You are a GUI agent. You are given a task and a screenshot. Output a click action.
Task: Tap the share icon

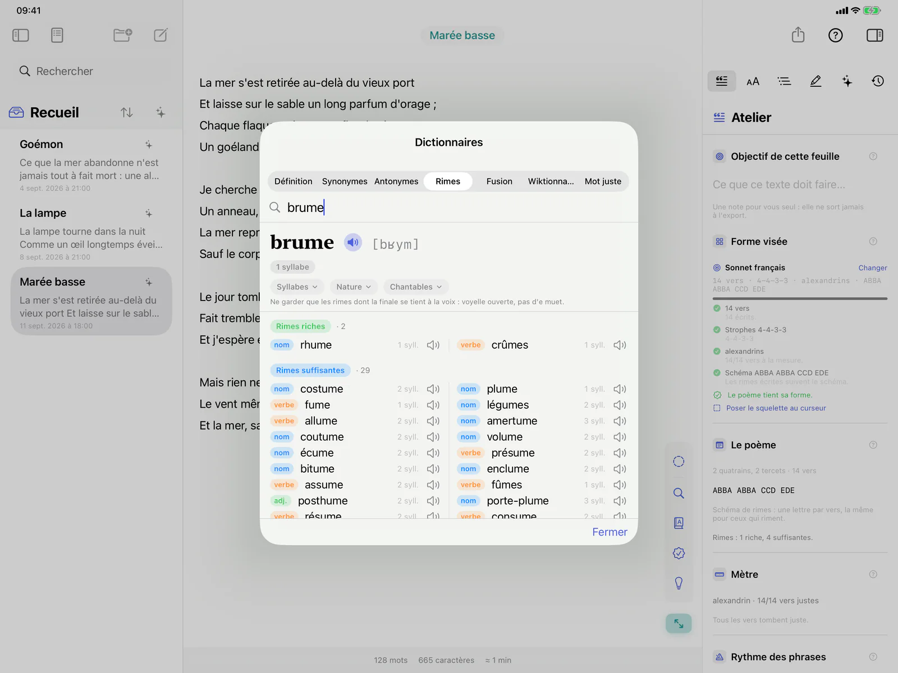pos(798,35)
